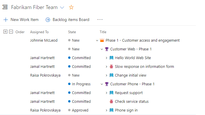Click Committed state of Hello World Web Site

pos(79,58)
